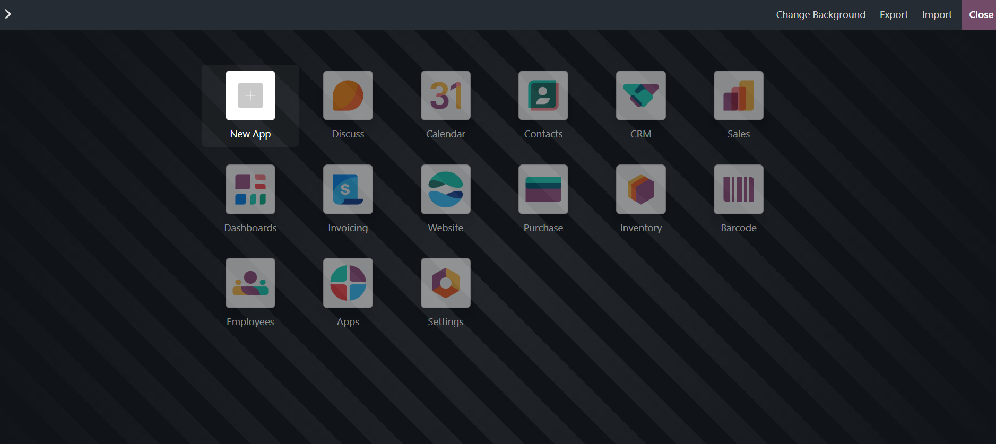996x444 pixels.
Task: Expand the top-left chevron arrow
Action: (8, 14)
